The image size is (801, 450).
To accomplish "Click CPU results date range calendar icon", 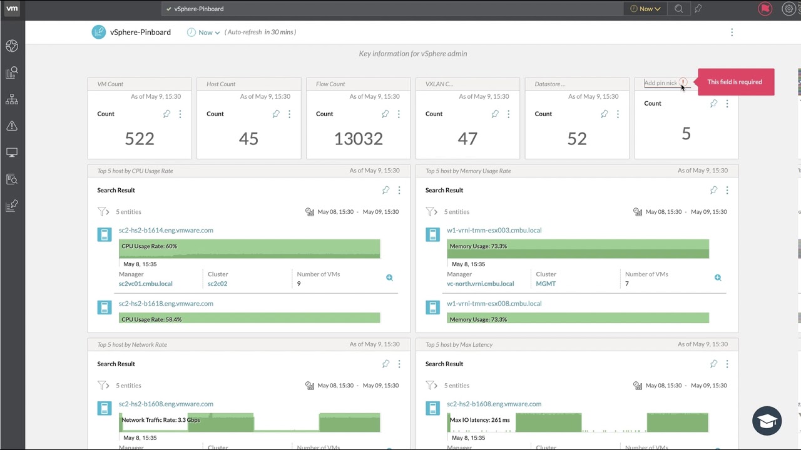I will tap(309, 212).
